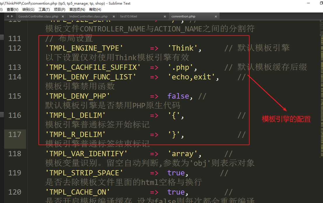Open the 帮助(H) help menu
Viewport: 323px width, 203px height.
[95, 10]
